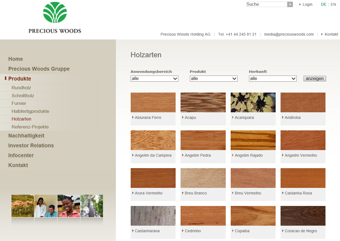Image resolution: width=340 pixels, height=241 pixels.
Task: Open the Acariquara wood thumbnail
Action: [x=253, y=102]
